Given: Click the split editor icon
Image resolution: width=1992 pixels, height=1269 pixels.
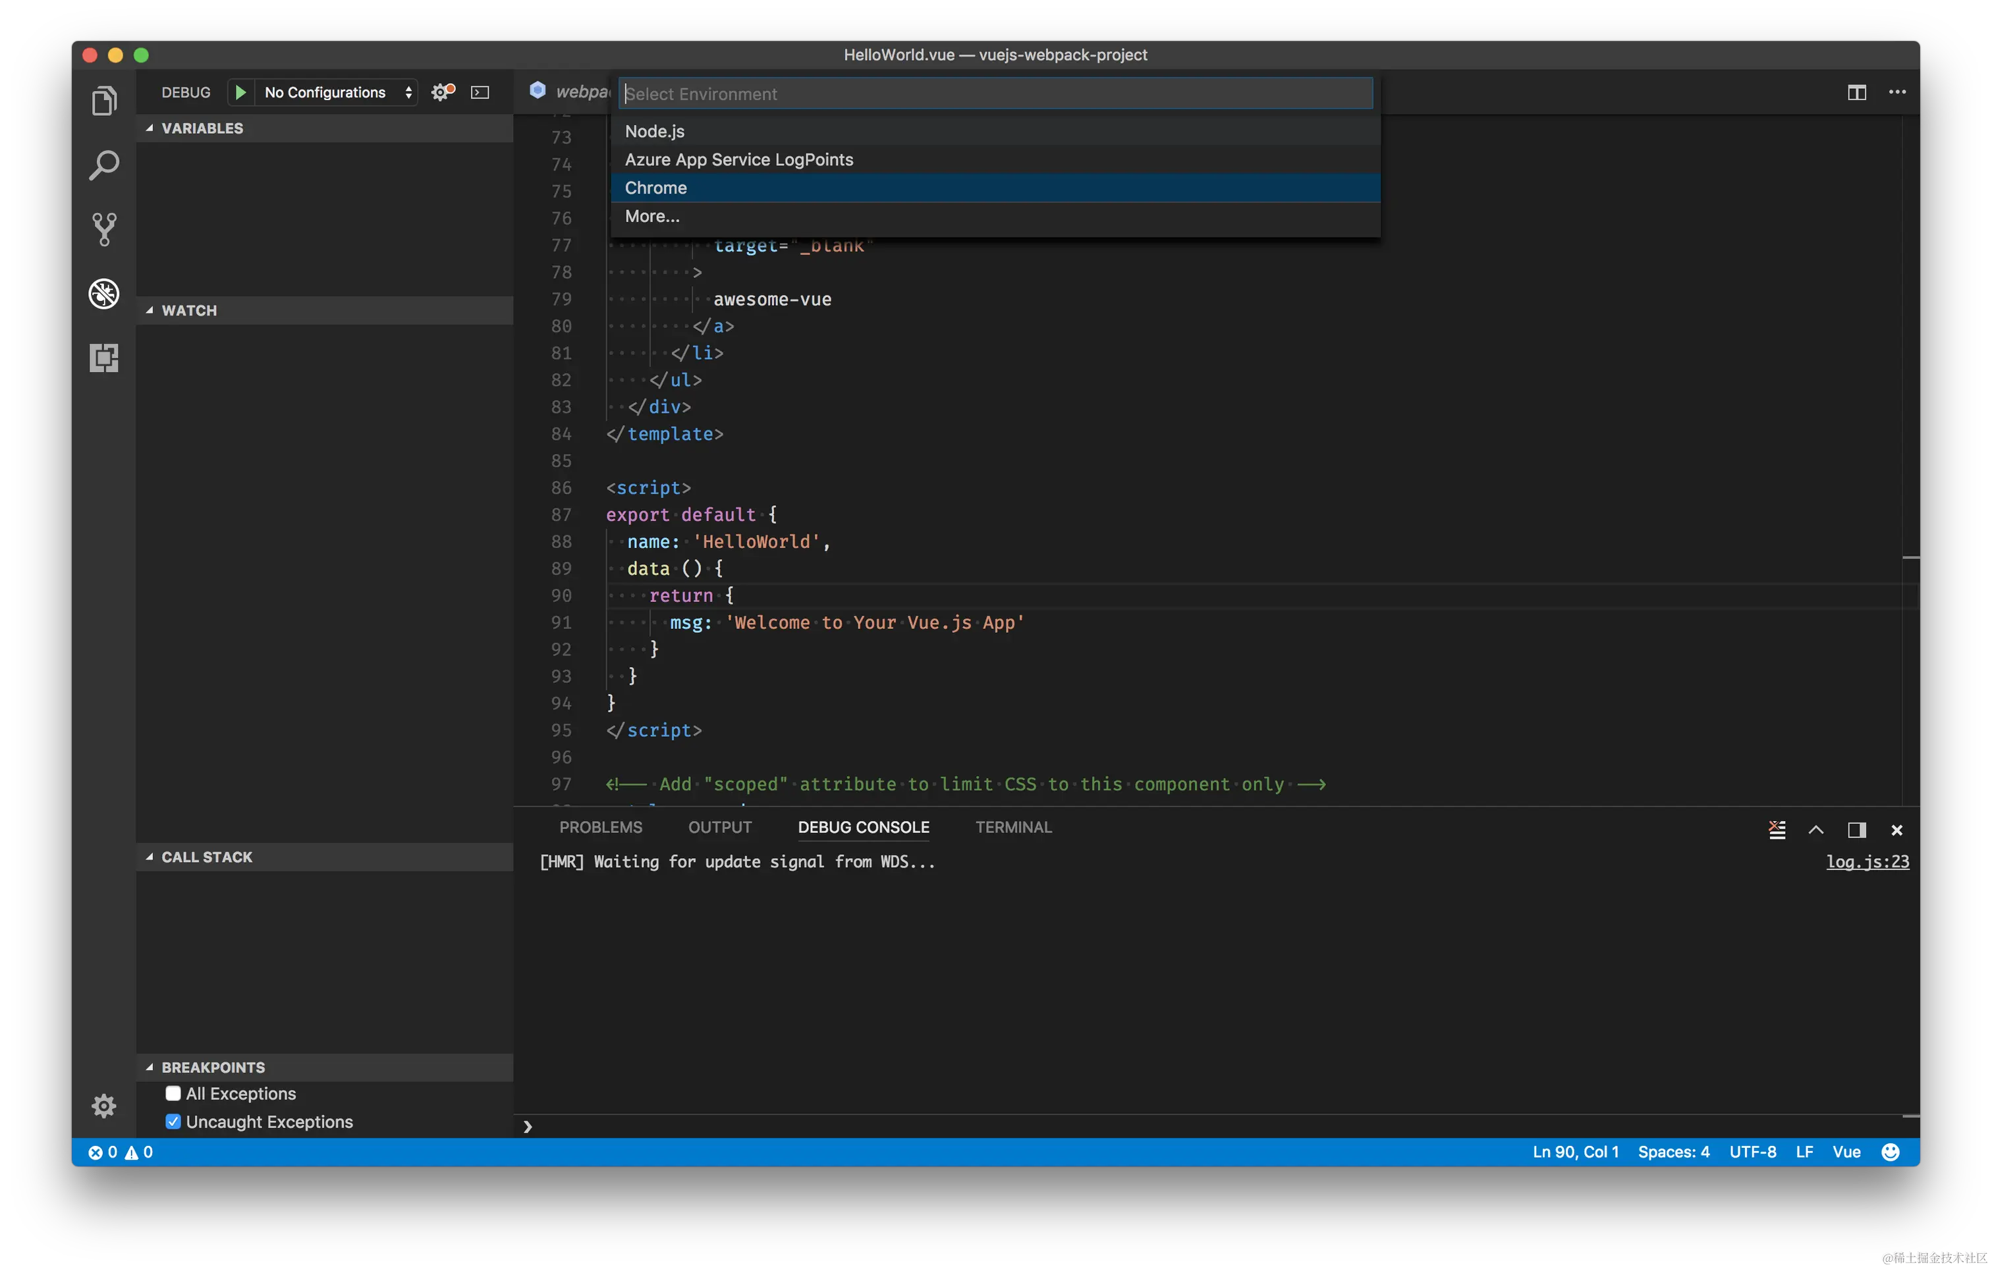Looking at the screenshot, I should (1856, 92).
